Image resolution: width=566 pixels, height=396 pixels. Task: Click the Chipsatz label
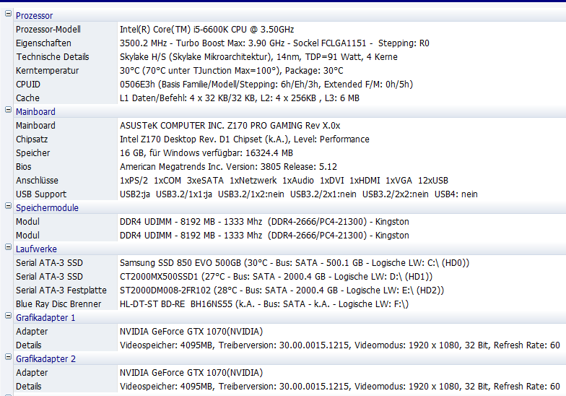pyautogui.click(x=32, y=139)
